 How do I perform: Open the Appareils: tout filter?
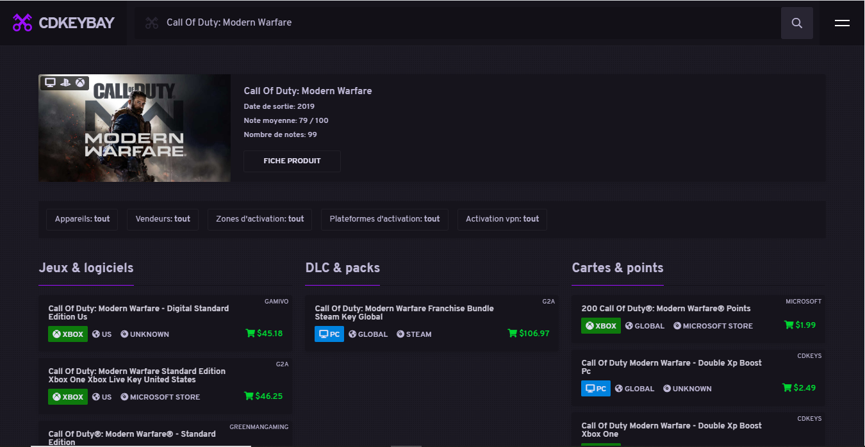(x=82, y=219)
